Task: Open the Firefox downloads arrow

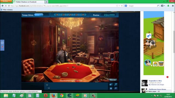Action: [x=168, y=6]
